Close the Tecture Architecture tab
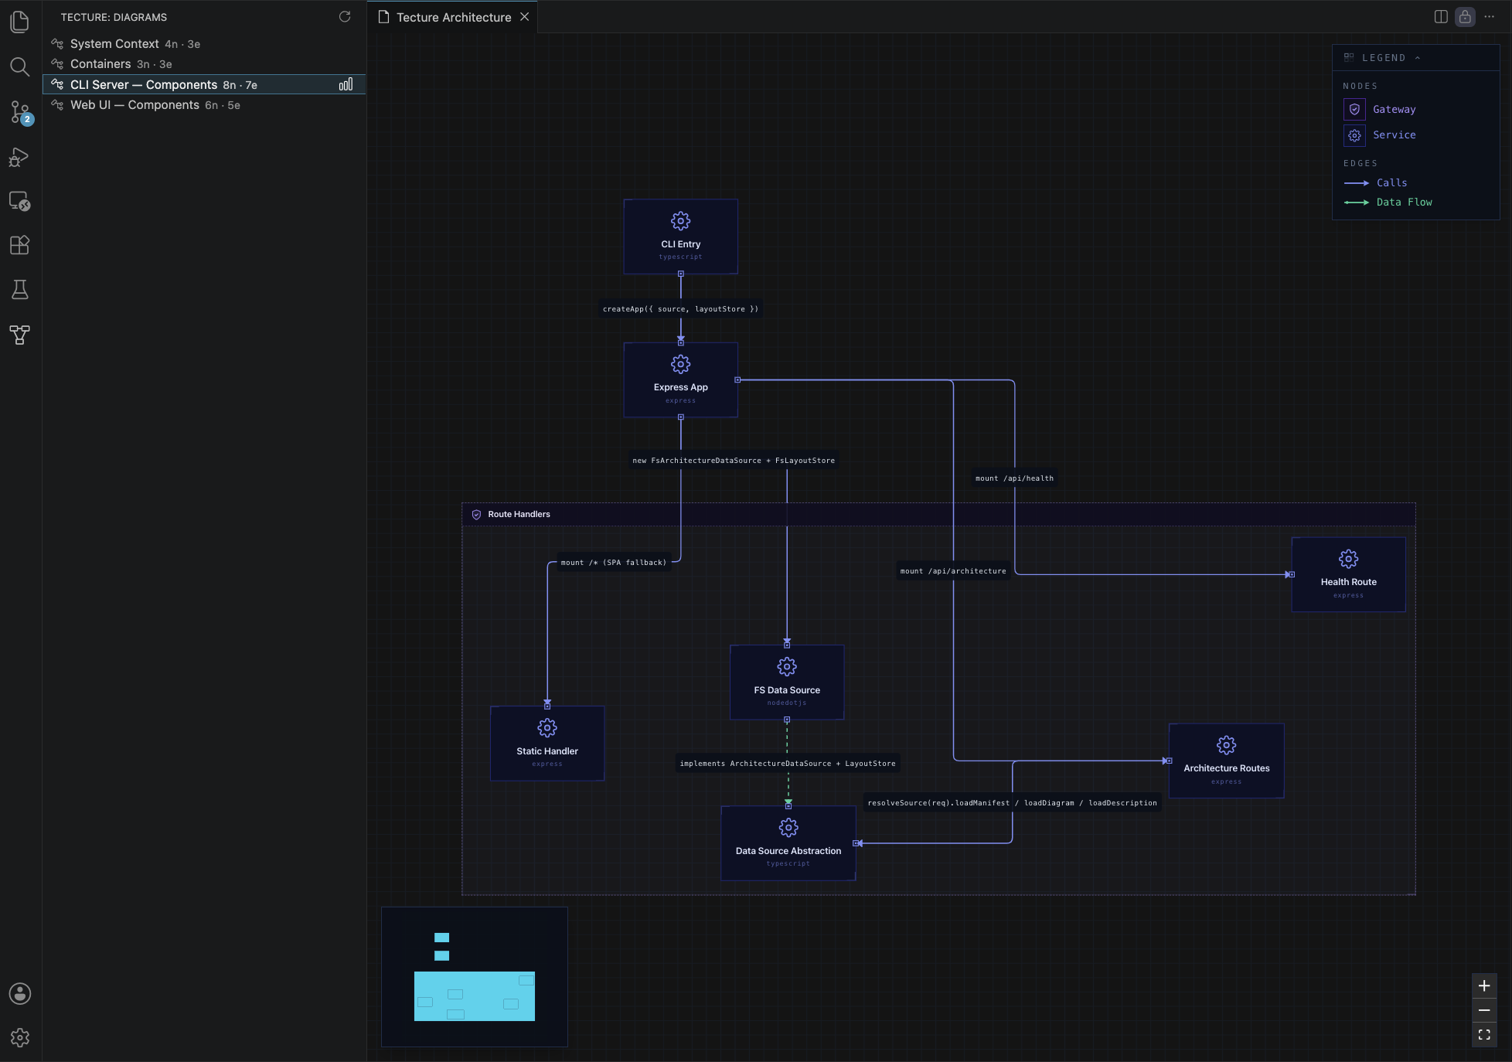1512x1062 pixels. click(525, 16)
